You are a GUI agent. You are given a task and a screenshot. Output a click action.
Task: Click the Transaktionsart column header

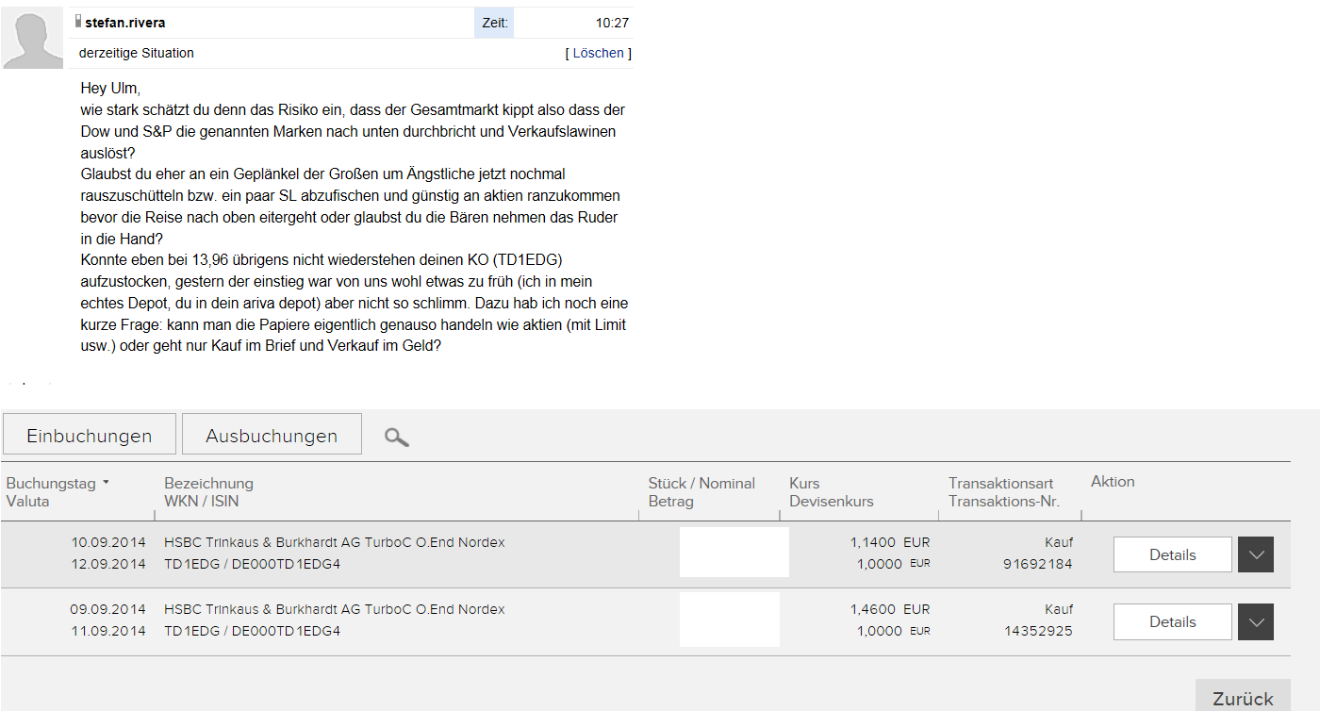pyautogui.click(x=1000, y=483)
